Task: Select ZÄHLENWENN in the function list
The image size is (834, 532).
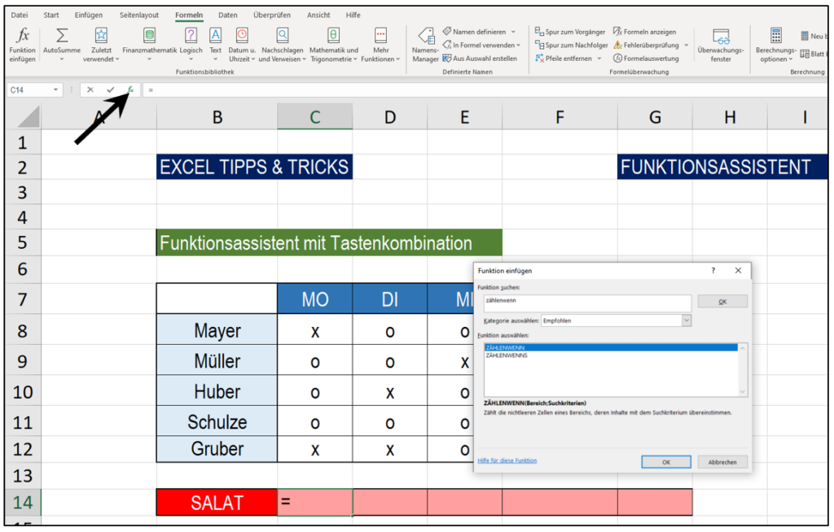Action: (611, 347)
